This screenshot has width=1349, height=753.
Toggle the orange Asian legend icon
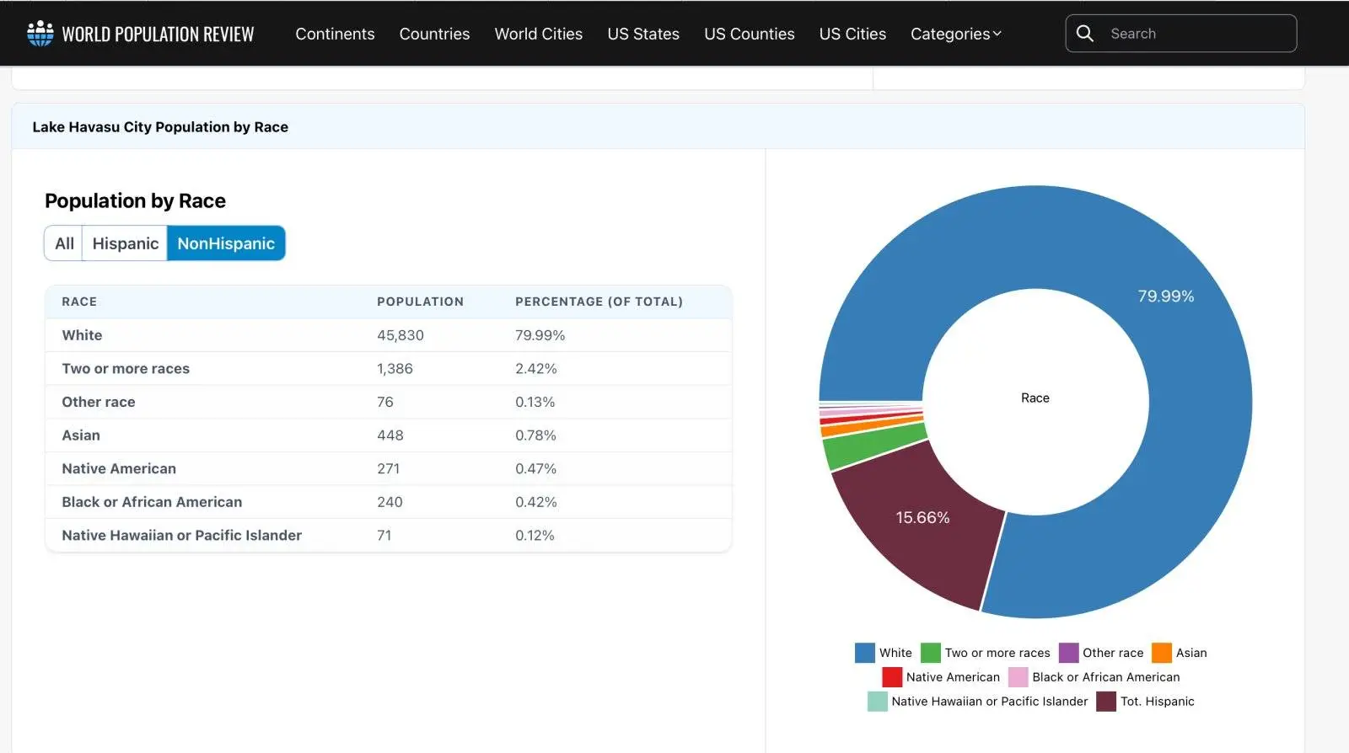(1162, 653)
